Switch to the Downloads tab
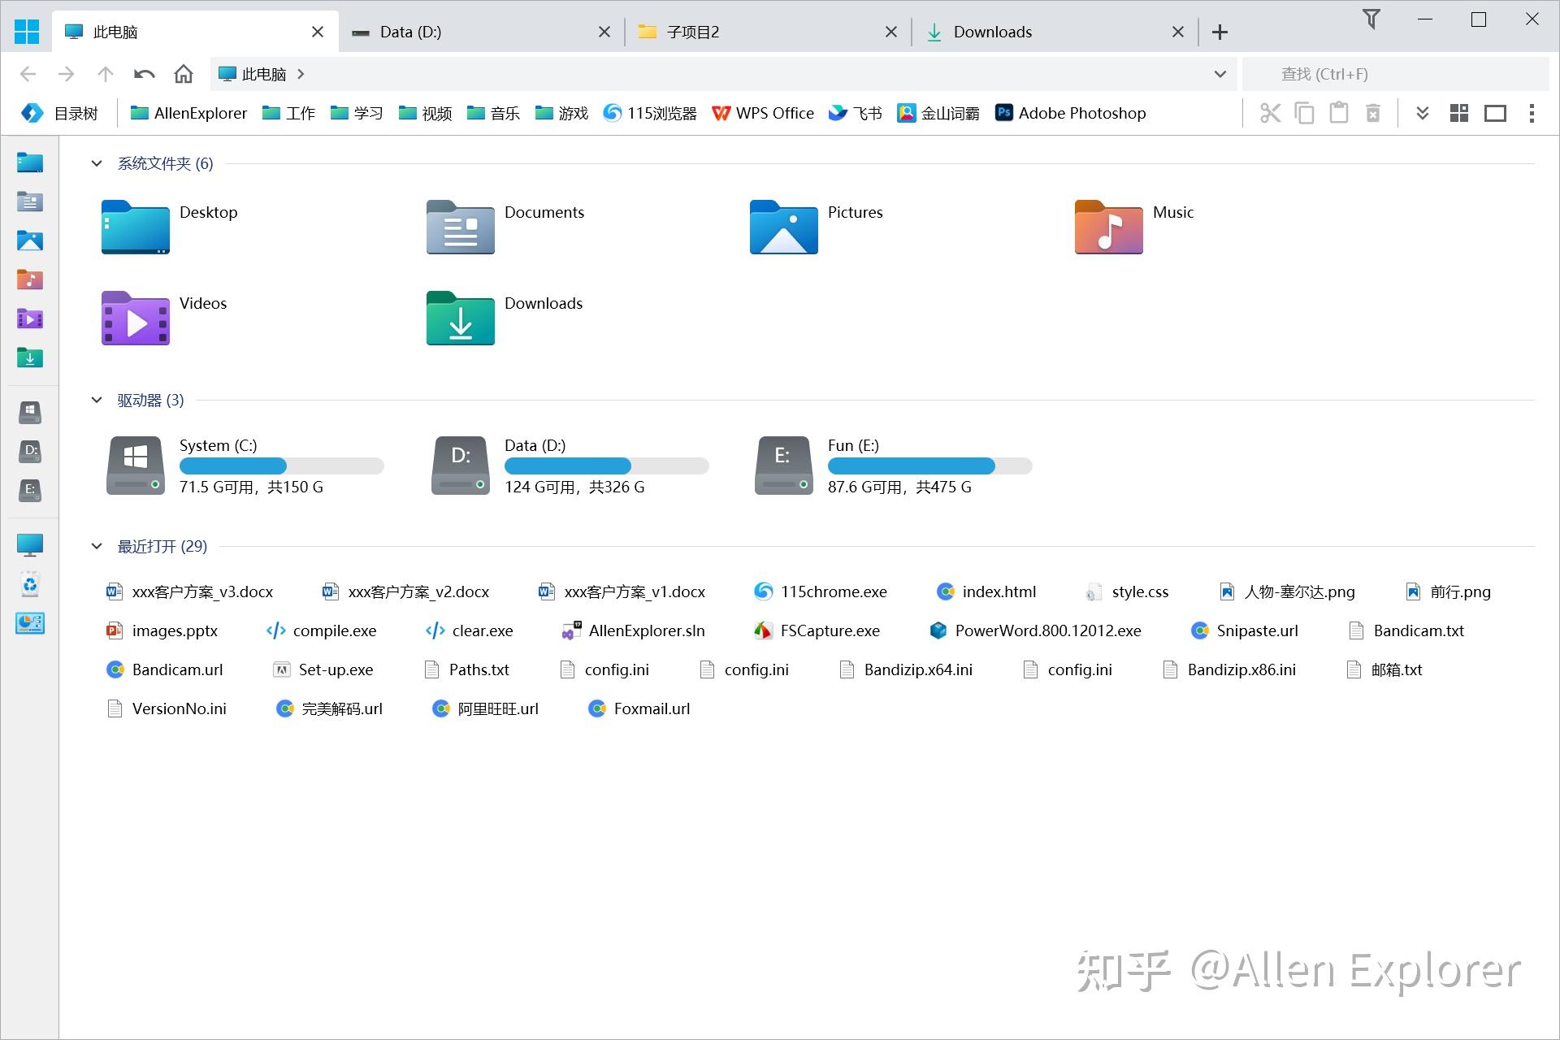1560x1040 pixels. 993,32
